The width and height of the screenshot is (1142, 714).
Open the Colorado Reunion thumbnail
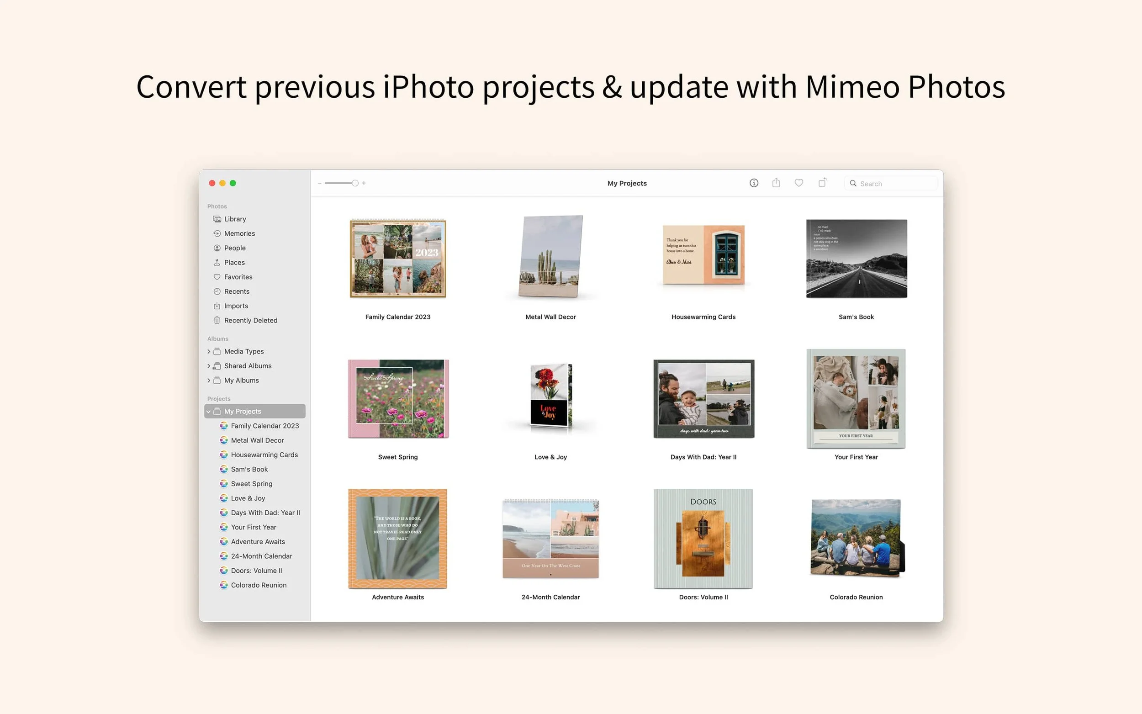coord(857,538)
